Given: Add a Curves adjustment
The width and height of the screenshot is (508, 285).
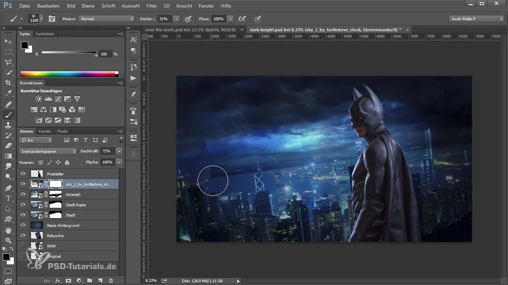Looking at the screenshot, I should pyautogui.click(x=58, y=99).
